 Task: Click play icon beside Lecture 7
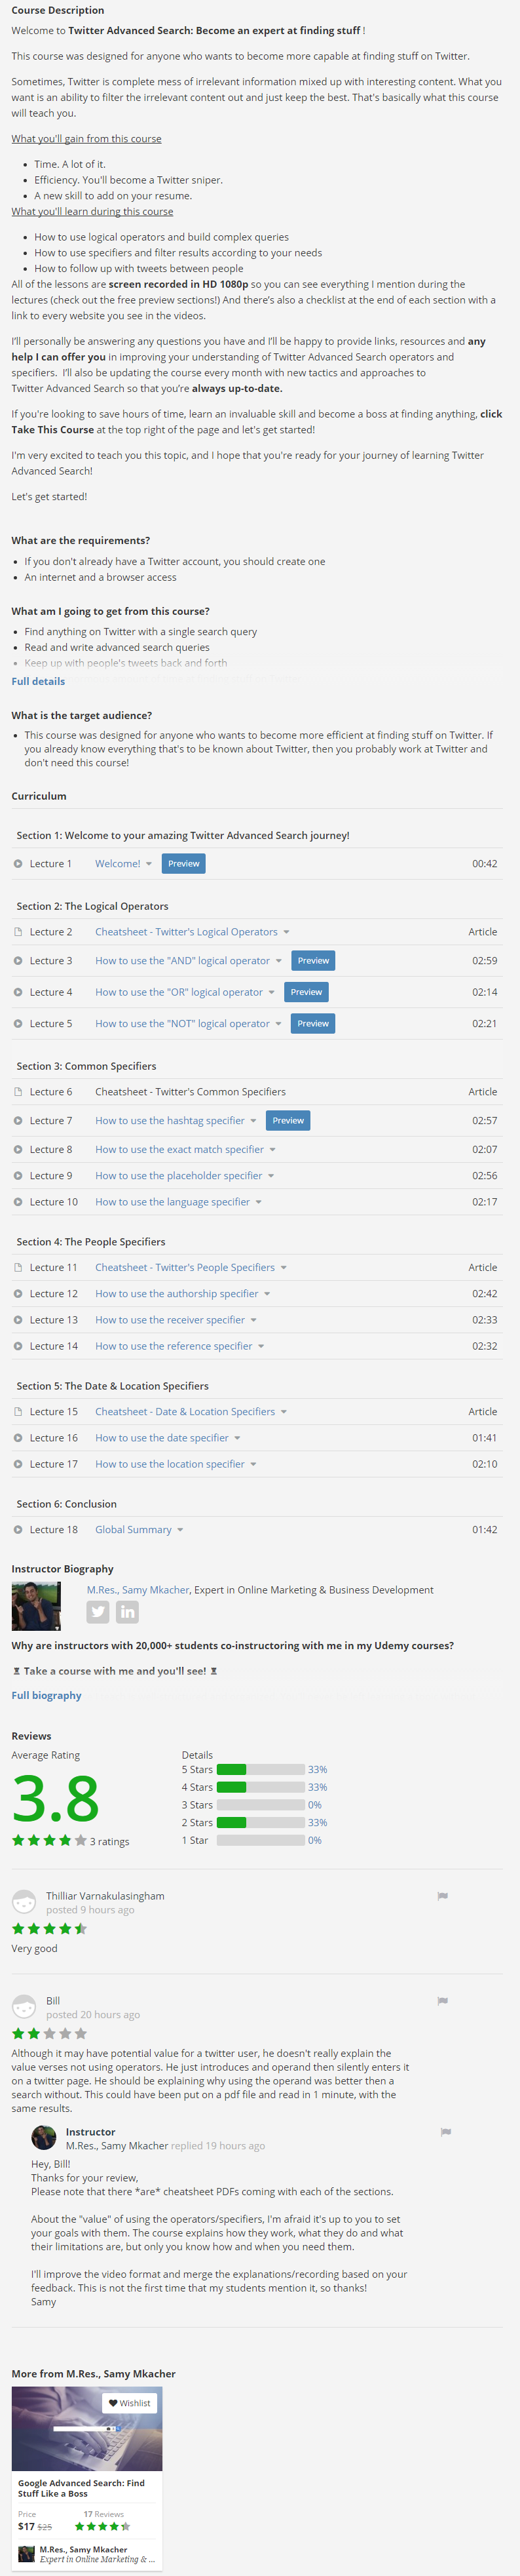18,1120
